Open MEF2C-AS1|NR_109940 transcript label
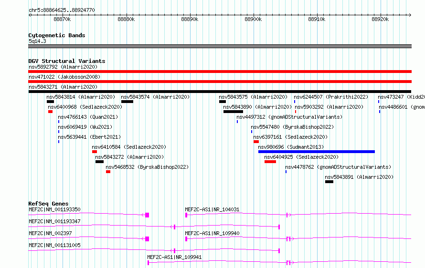 (x=212, y=233)
